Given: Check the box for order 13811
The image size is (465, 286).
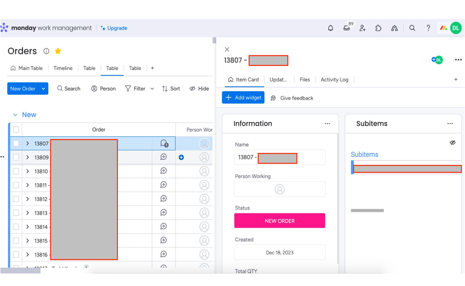Looking at the screenshot, I should click(x=16, y=185).
